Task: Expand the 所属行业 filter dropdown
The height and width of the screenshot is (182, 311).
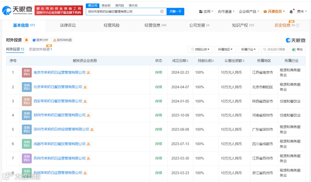Action: click(x=248, y=49)
